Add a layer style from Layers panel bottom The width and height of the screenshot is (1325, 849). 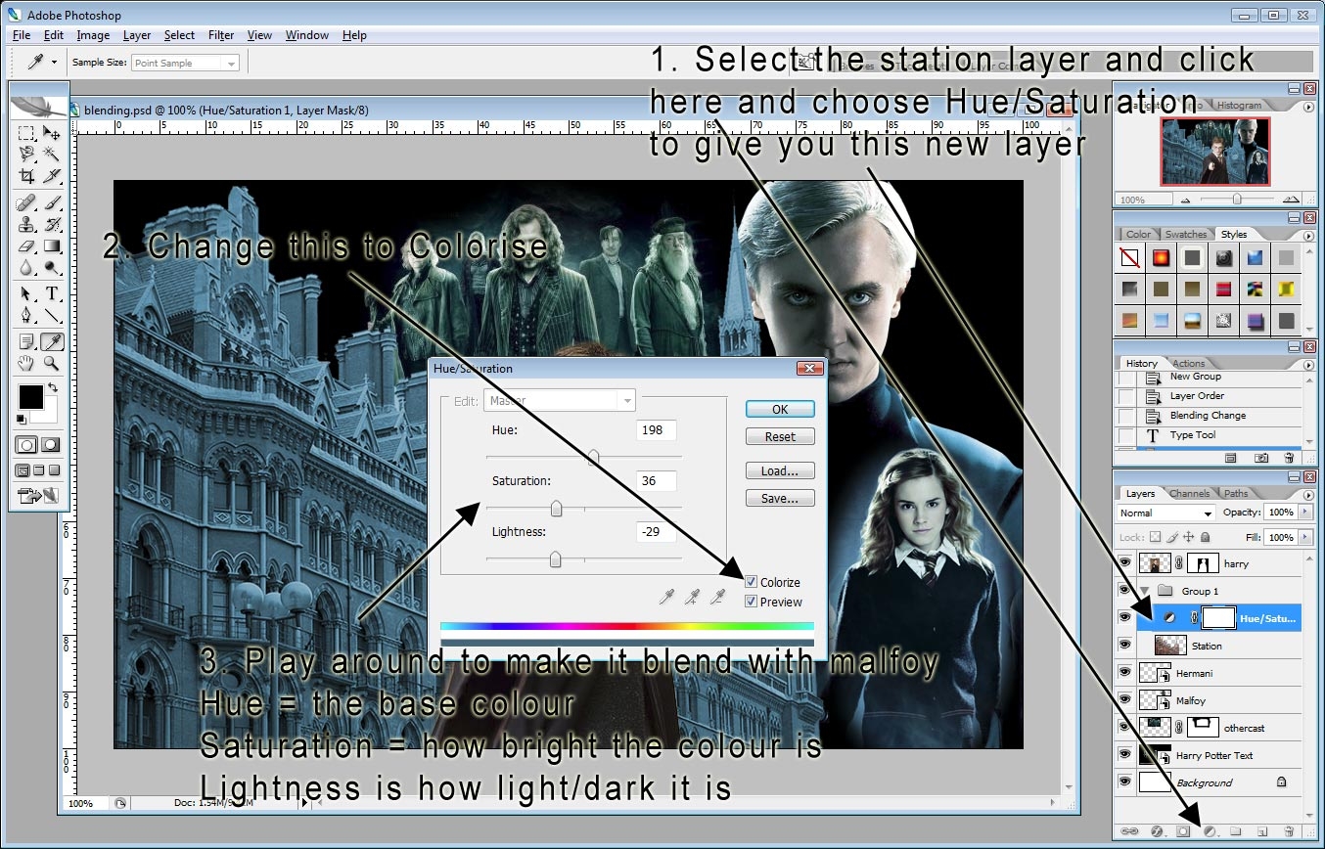click(x=1156, y=830)
